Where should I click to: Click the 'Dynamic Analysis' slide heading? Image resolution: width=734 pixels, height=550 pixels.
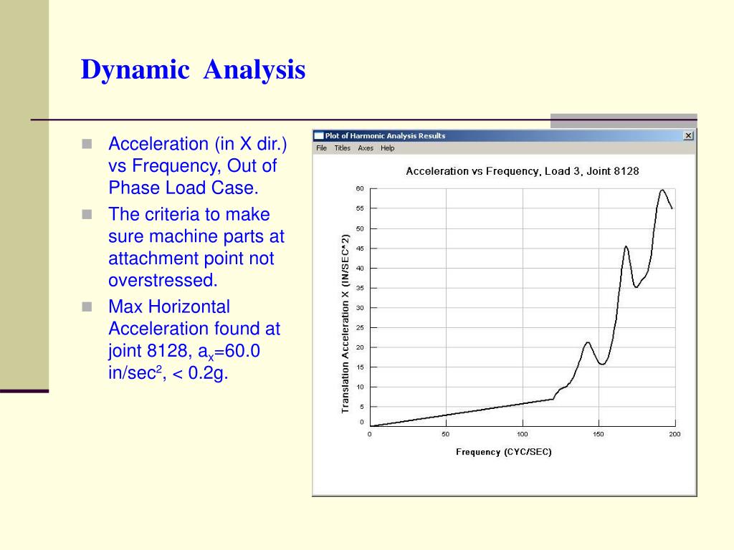193,69
